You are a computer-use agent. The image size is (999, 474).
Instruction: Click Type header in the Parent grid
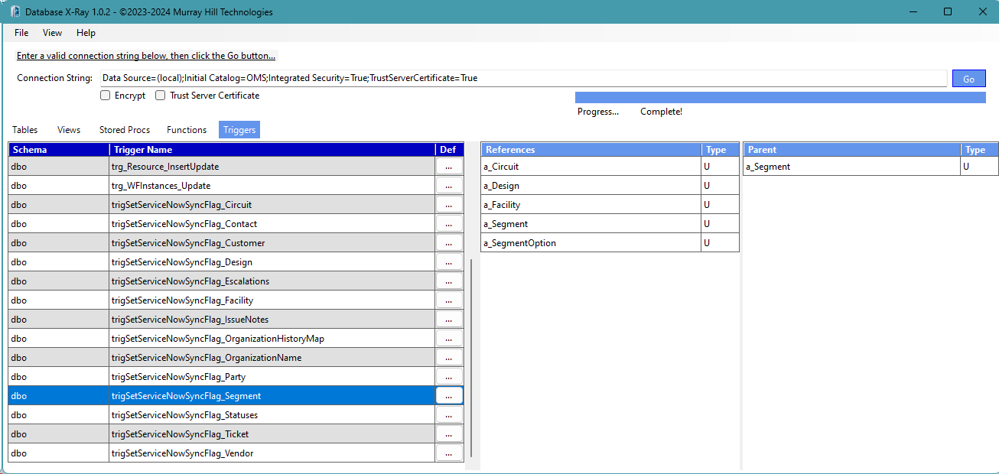tap(979, 150)
